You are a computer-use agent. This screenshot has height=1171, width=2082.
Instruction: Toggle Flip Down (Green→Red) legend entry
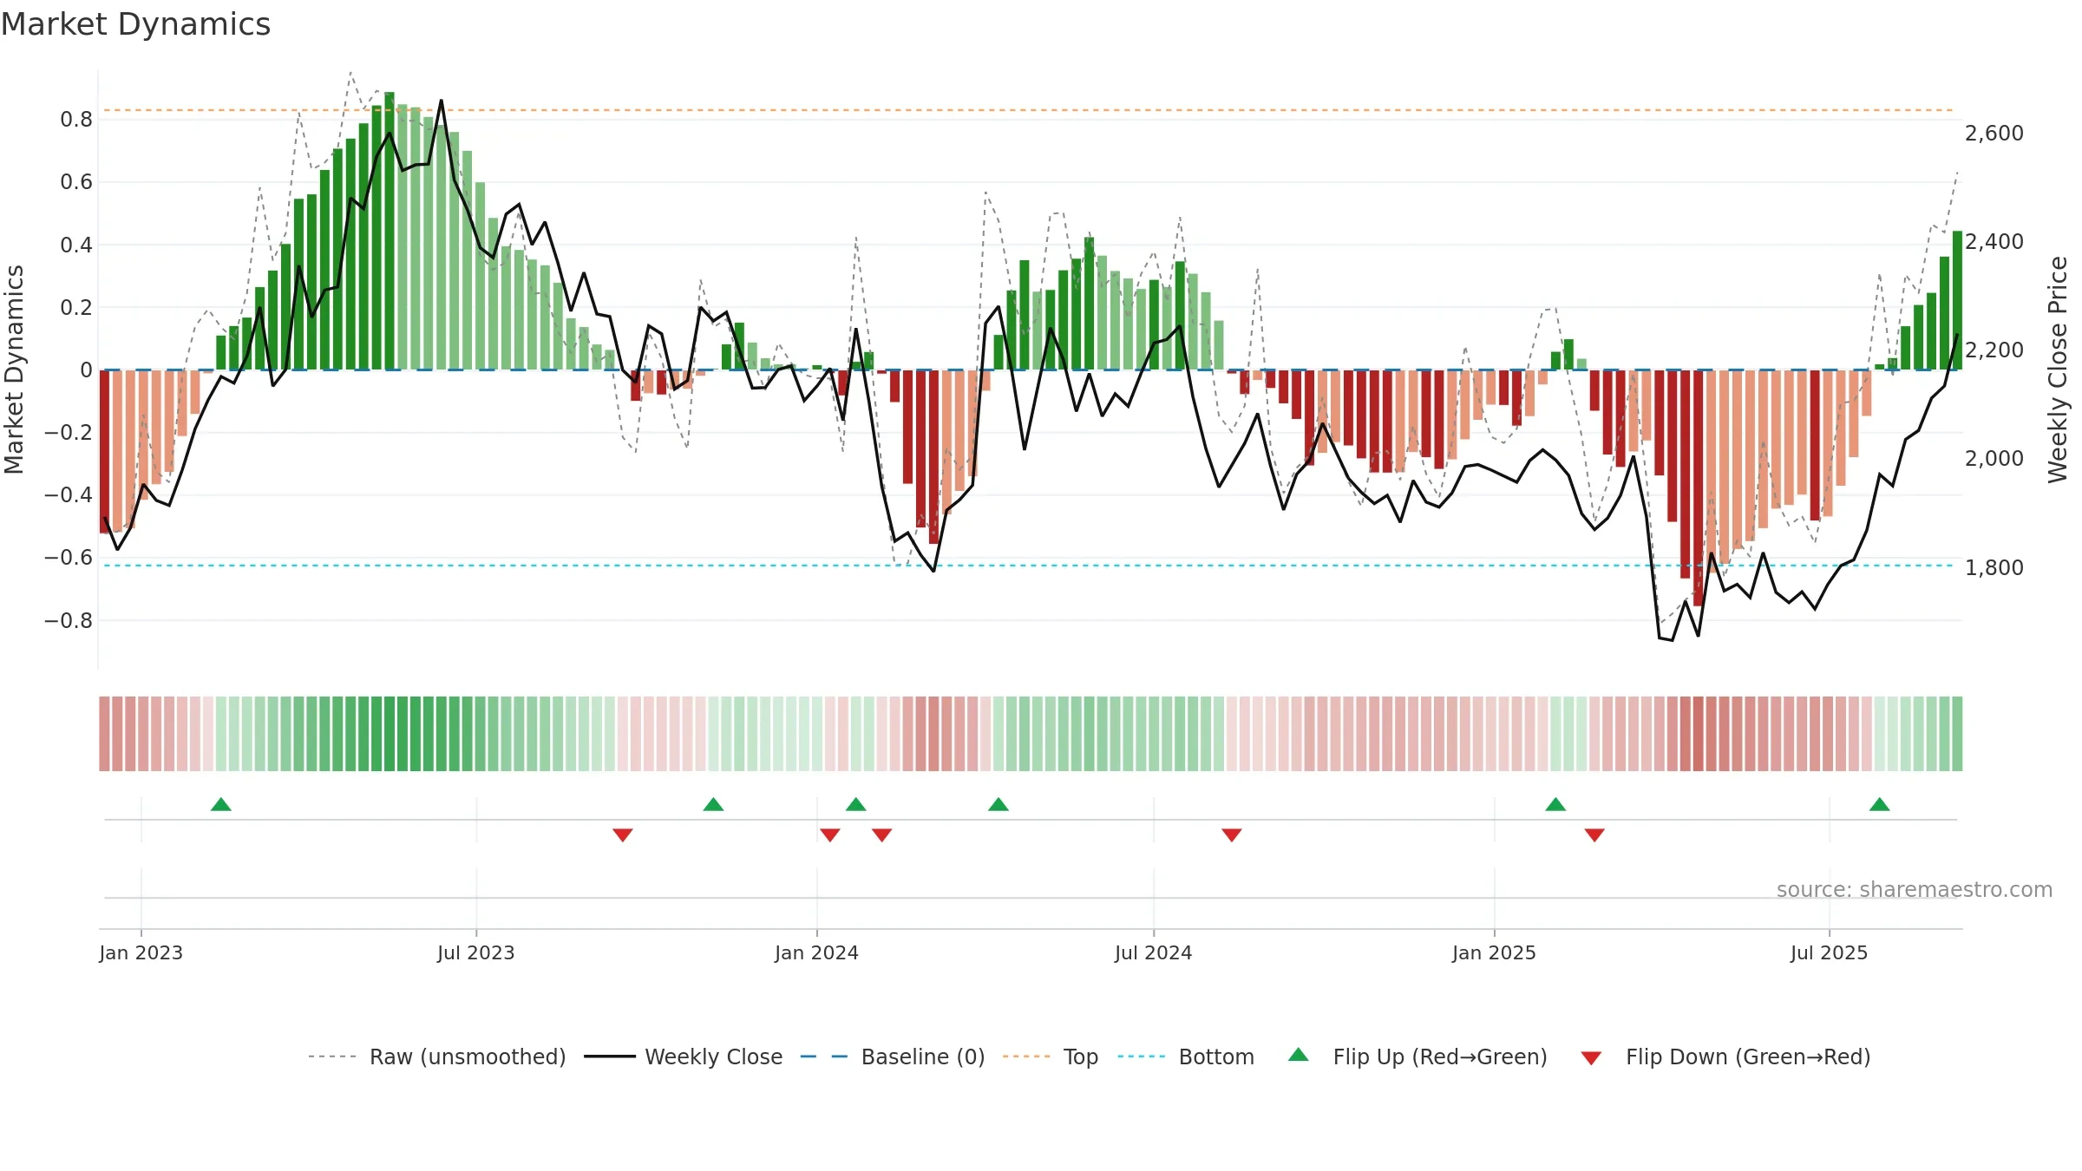point(1725,1057)
